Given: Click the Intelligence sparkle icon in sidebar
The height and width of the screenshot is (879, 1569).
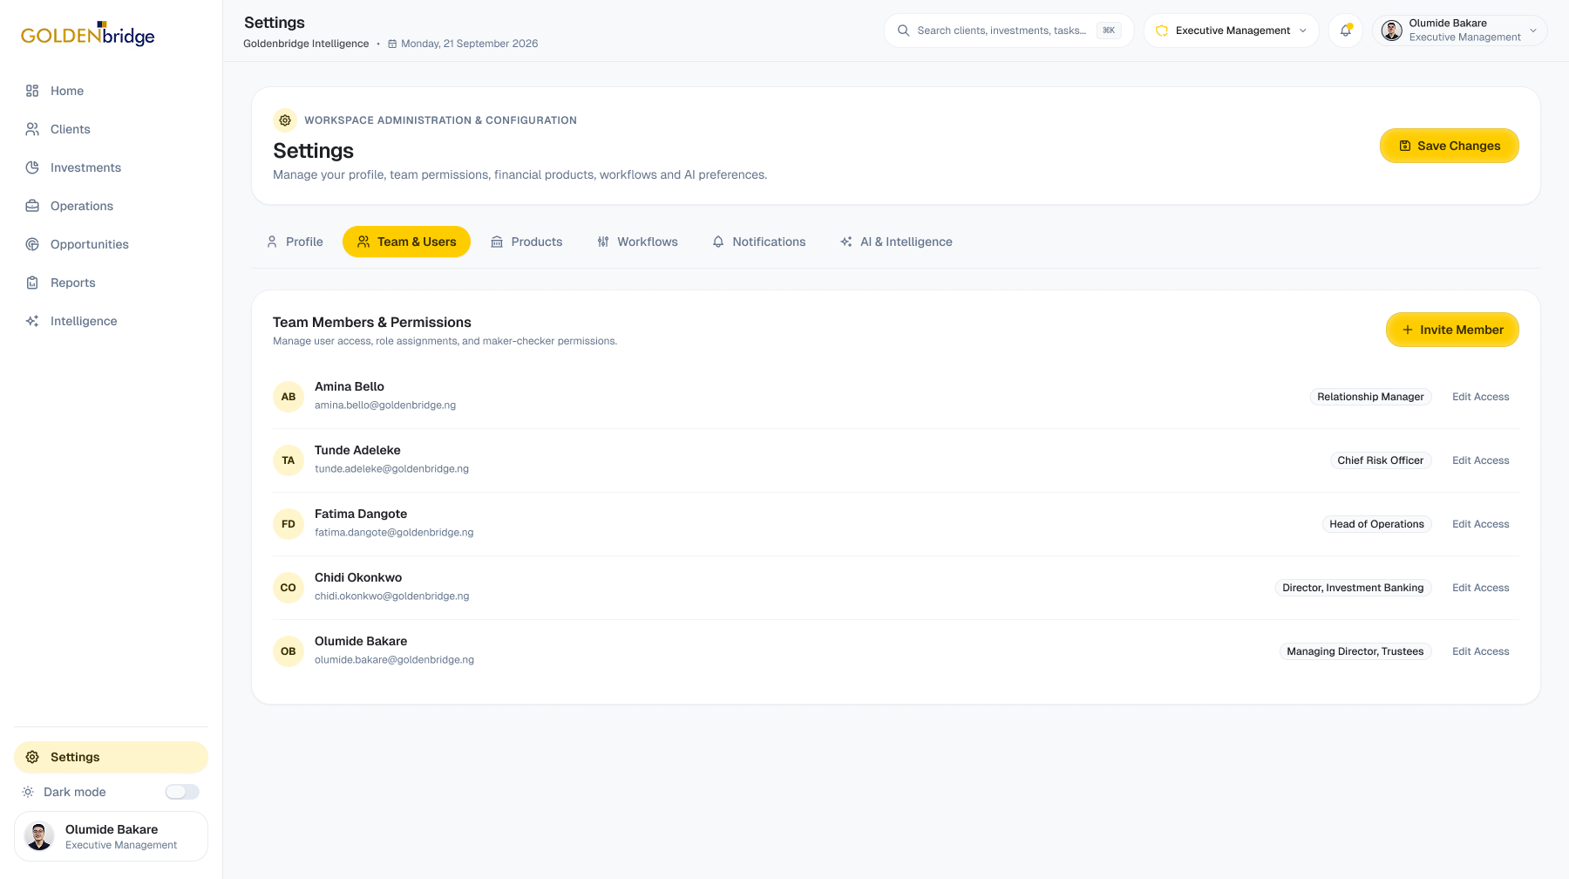Looking at the screenshot, I should click(x=32, y=321).
